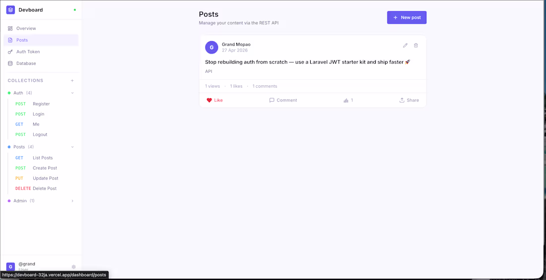The width and height of the screenshot is (546, 280).
Task: Click the Devboard logo icon
Action: click(x=10, y=10)
